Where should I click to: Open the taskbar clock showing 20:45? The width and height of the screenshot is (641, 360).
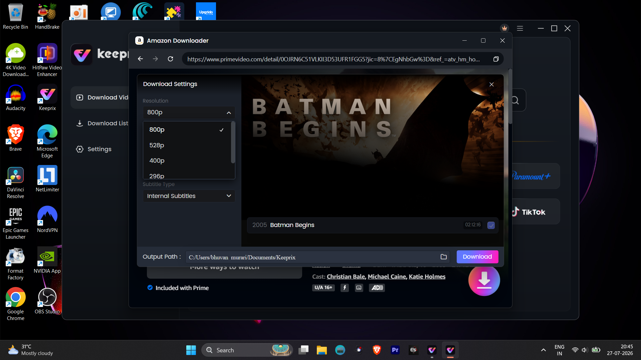coord(620,350)
